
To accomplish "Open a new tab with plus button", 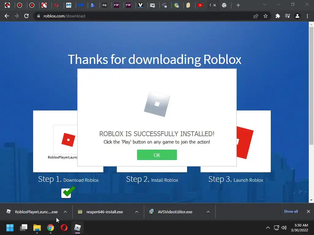I will [x=238, y=6].
